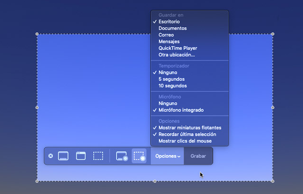Open the Opciones dropdown menu
This screenshot has height=194, width=303.
(167, 156)
